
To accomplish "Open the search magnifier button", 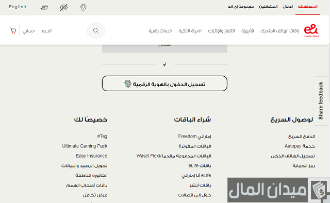I will pos(96,31).
